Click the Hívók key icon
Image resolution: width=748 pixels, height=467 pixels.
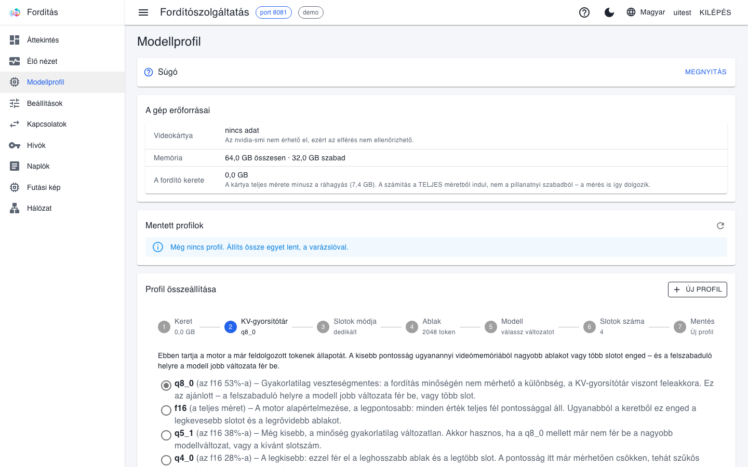click(x=15, y=145)
